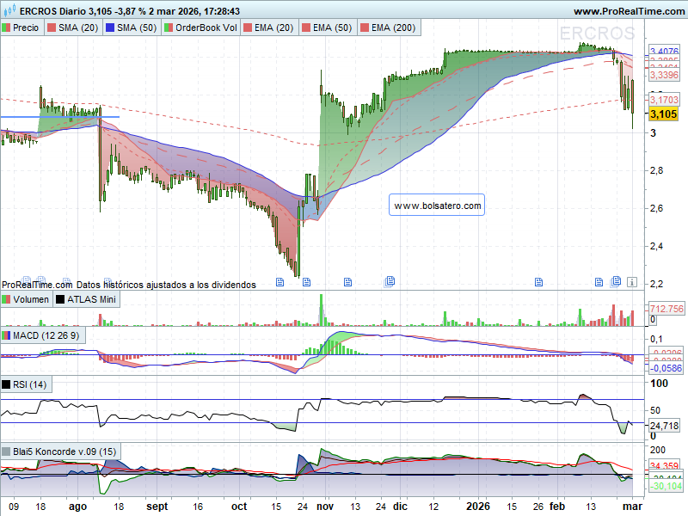Open the www.ProRealTime.com link top right
The image size is (688, 516).
[x=628, y=11]
